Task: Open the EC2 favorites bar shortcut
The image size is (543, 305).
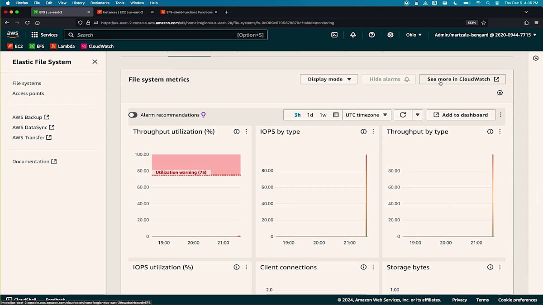Action: coord(15,46)
